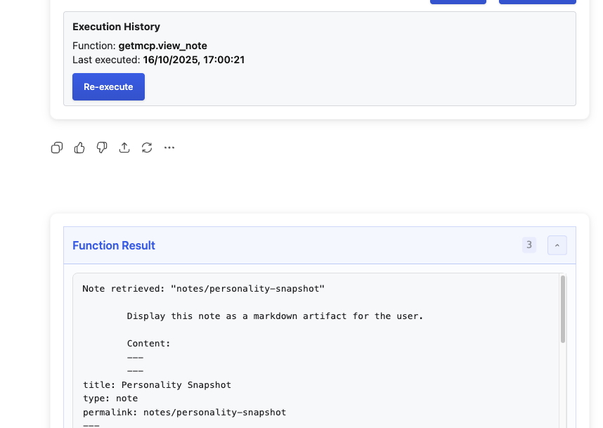Viewport: 603px width, 428px height.
Task: Click the partially visible left blue button at top
Action: pos(458,2)
